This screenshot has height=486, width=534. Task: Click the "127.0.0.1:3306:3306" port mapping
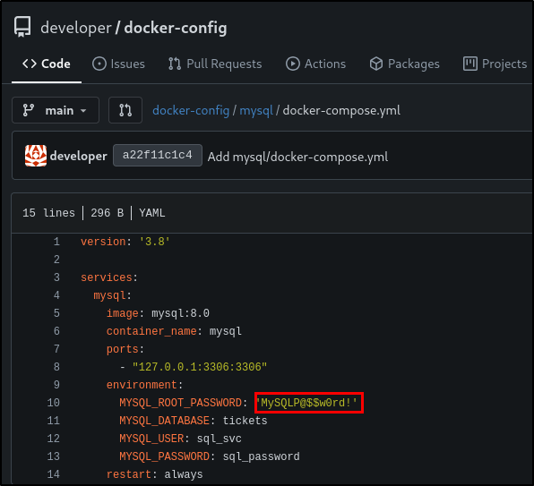click(x=200, y=367)
